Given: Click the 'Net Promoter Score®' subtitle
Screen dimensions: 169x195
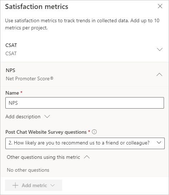Looking at the screenshot, I should point(30,79).
